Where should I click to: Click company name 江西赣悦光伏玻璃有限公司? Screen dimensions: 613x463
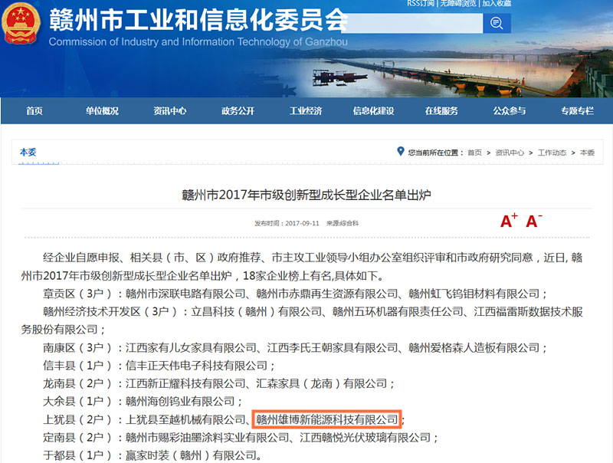point(366,438)
